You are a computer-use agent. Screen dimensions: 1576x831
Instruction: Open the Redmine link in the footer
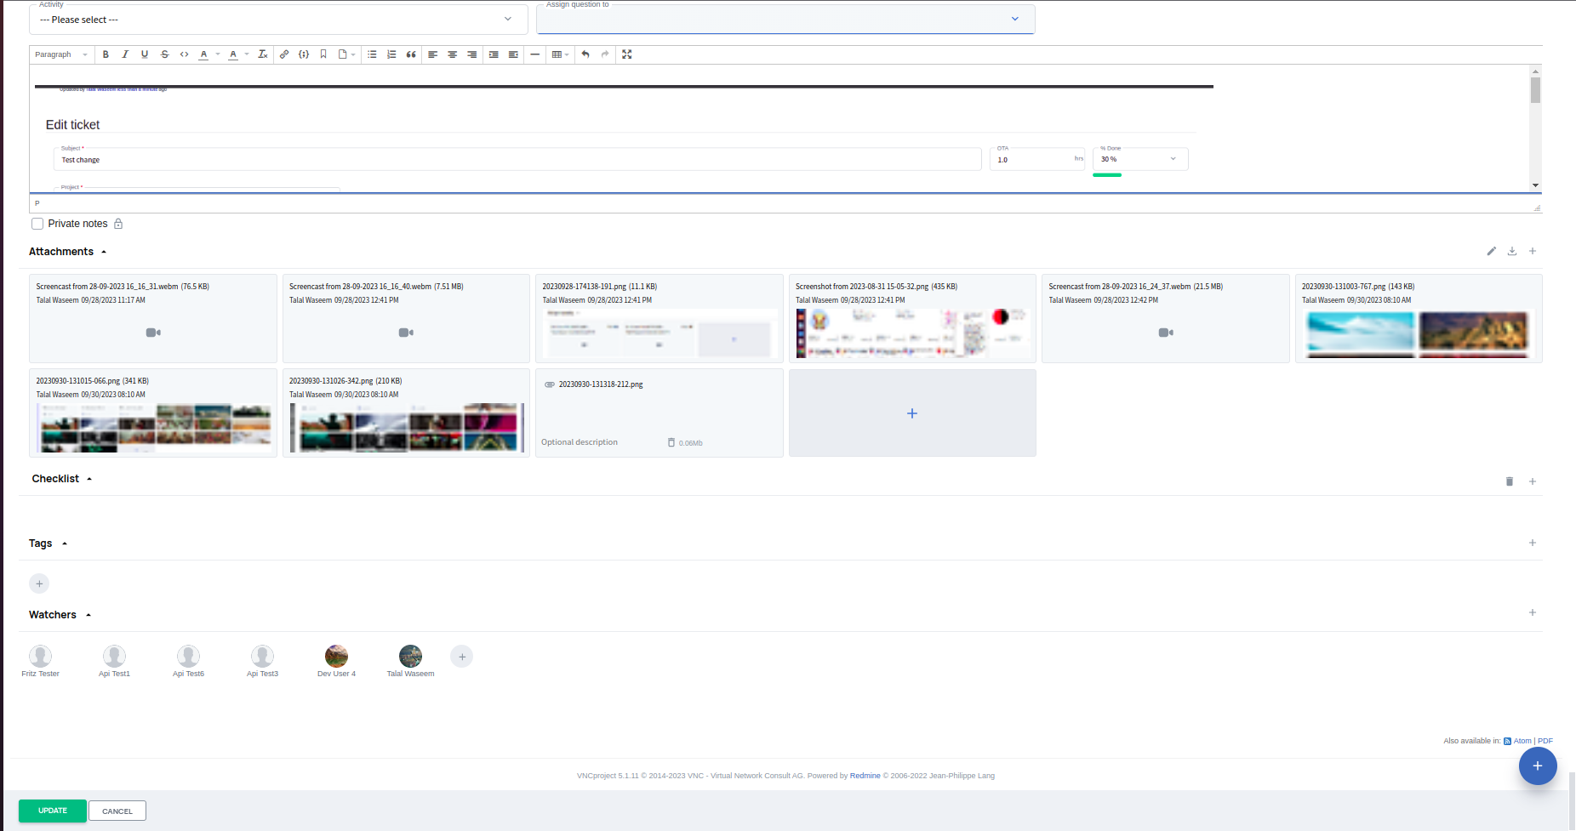point(865,776)
